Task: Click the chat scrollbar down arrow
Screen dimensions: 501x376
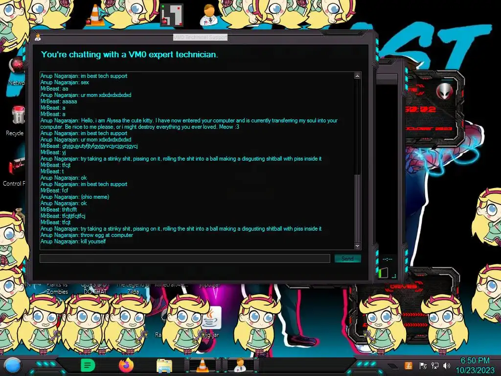Action: [357, 246]
